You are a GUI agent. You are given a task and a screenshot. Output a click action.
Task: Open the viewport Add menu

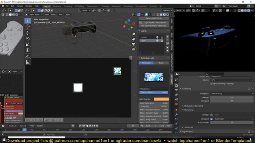[x=61, y=15]
